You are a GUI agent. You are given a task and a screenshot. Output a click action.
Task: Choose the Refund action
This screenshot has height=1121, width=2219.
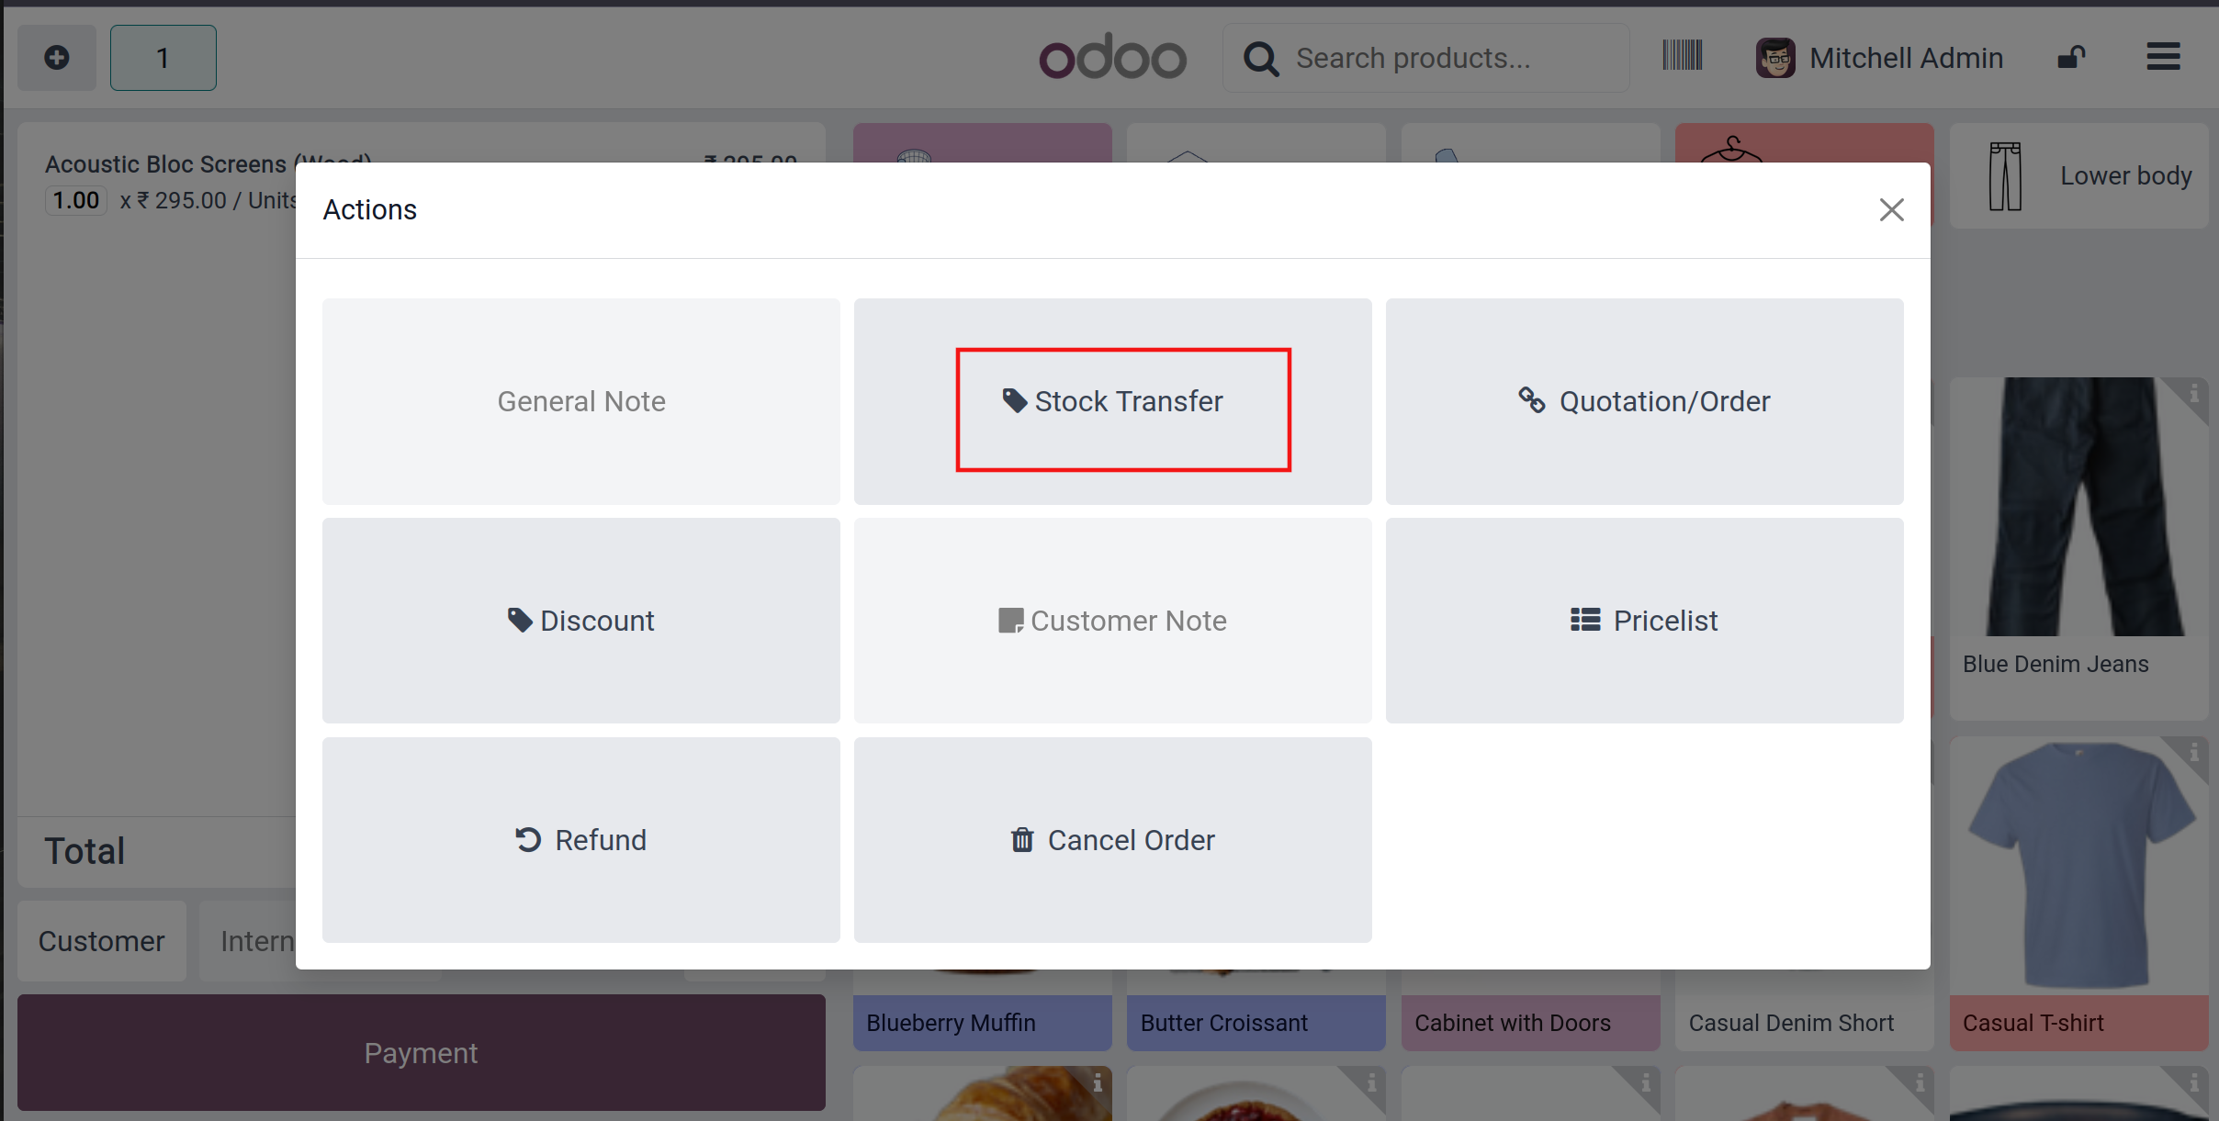[580, 840]
